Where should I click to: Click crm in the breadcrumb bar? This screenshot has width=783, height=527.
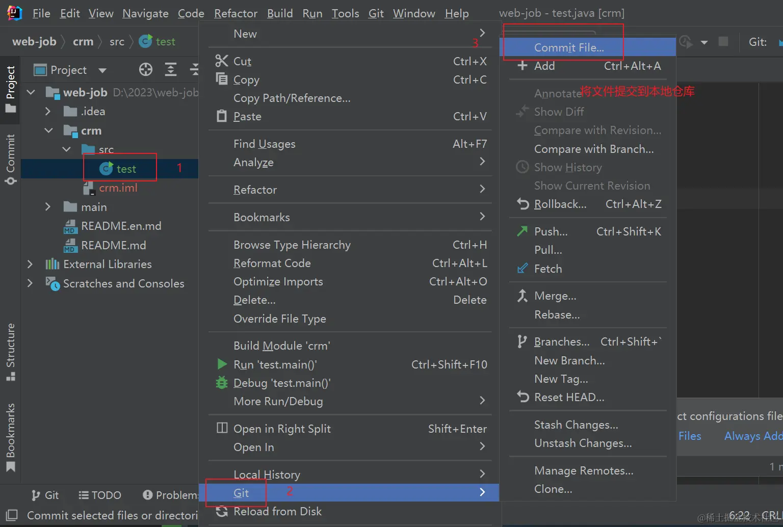[83, 41]
